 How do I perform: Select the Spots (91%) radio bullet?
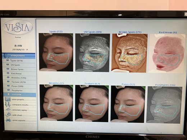point(8,60)
